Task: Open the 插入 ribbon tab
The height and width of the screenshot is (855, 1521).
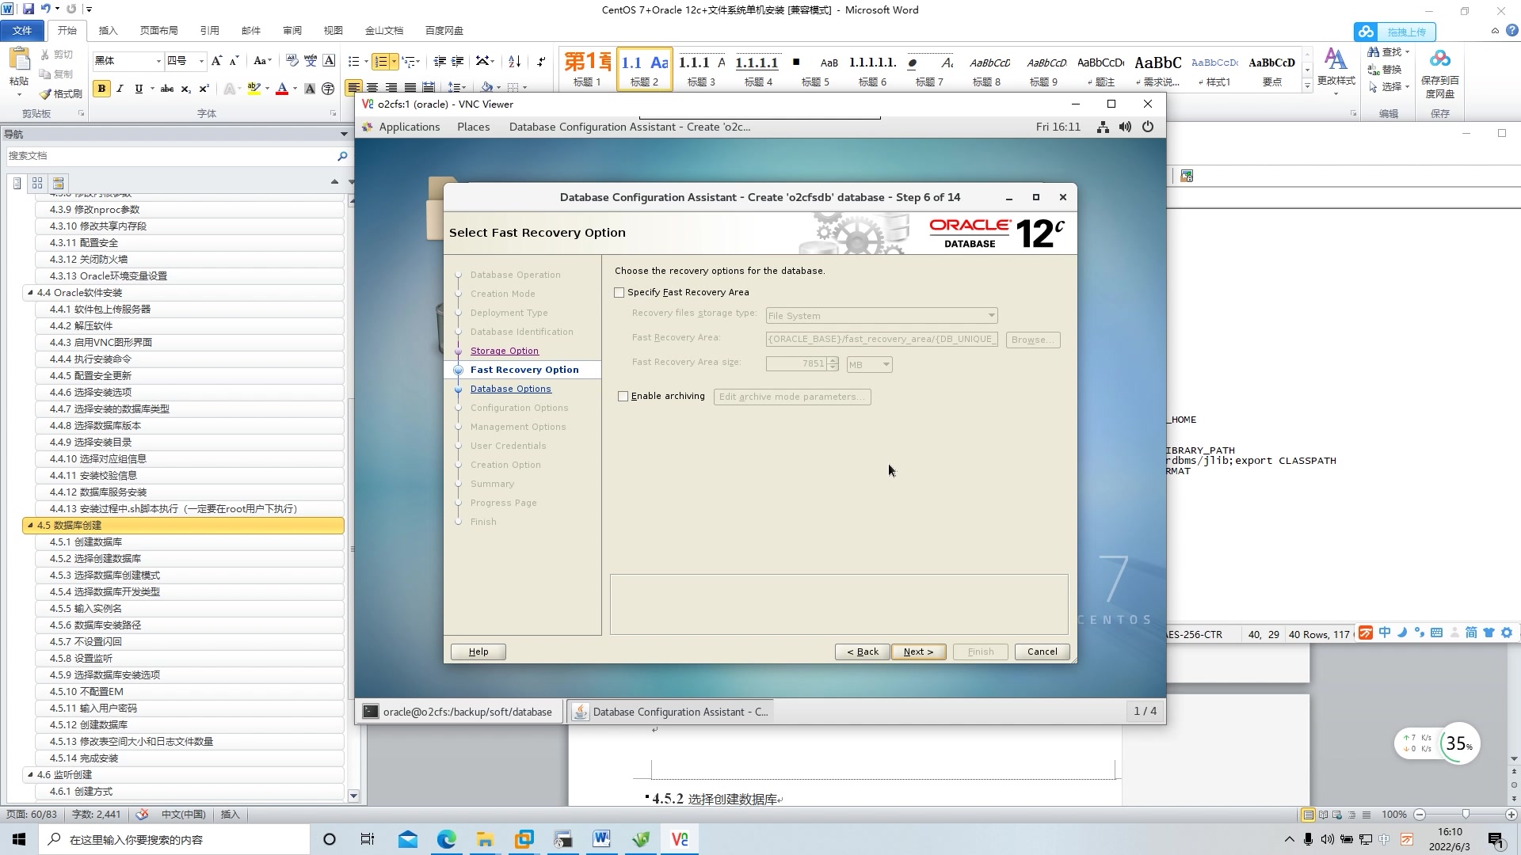Action: point(108,31)
